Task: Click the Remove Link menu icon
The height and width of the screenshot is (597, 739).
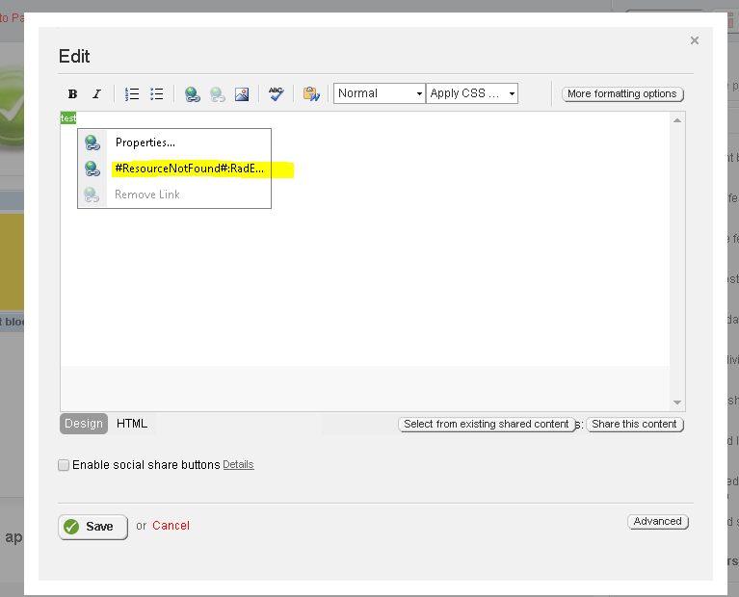Action: click(x=92, y=195)
